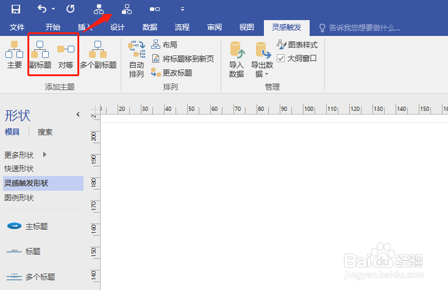Select 灵感触发形状 stencil
Screen dimensions: 448x290
pos(43,183)
